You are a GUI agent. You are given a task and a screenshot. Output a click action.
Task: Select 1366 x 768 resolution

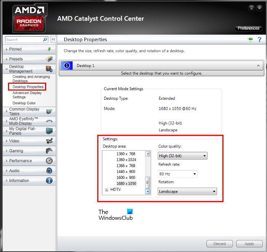[x=126, y=166]
